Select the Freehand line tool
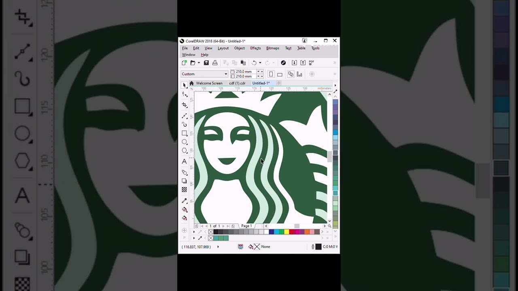The image size is (518, 291). pyautogui.click(x=185, y=116)
